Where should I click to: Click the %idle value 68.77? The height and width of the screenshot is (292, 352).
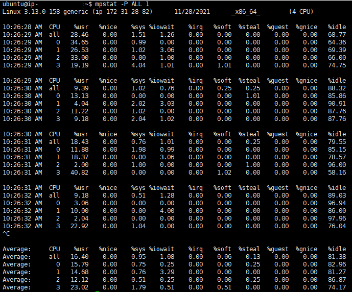(336, 35)
